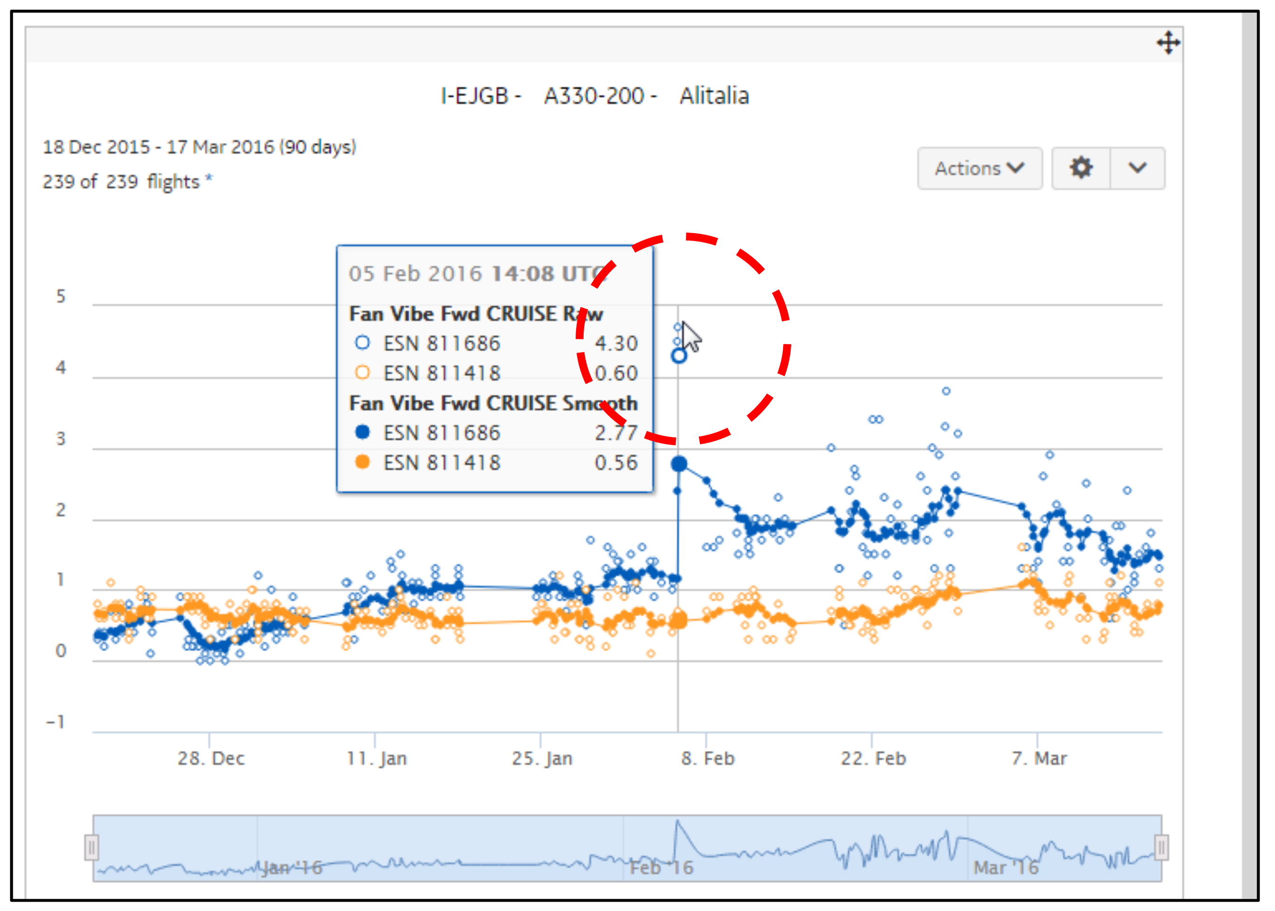Screen dimensions: 1275x911
Task: Open the gear settings button
Action: pyautogui.click(x=1081, y=168)
